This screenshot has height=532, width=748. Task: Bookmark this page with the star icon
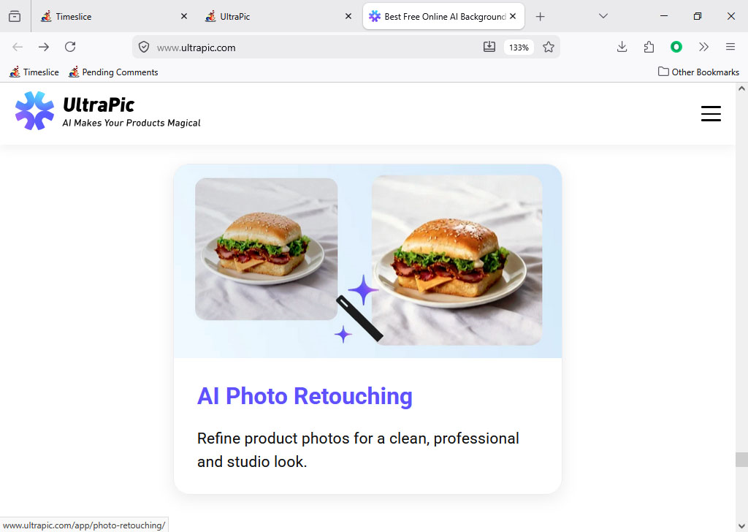(549, 47)
